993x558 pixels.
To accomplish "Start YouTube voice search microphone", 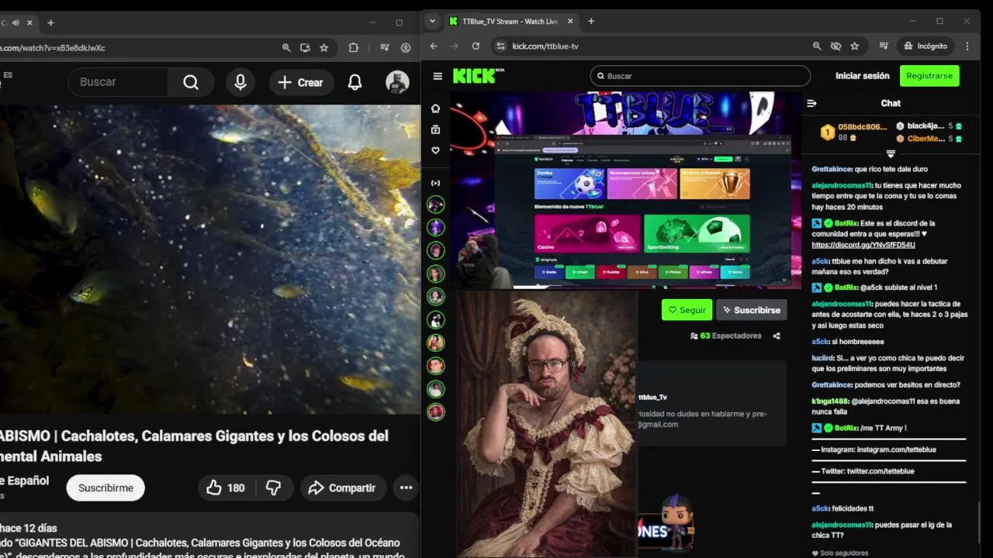I will [x=240, y=82].
